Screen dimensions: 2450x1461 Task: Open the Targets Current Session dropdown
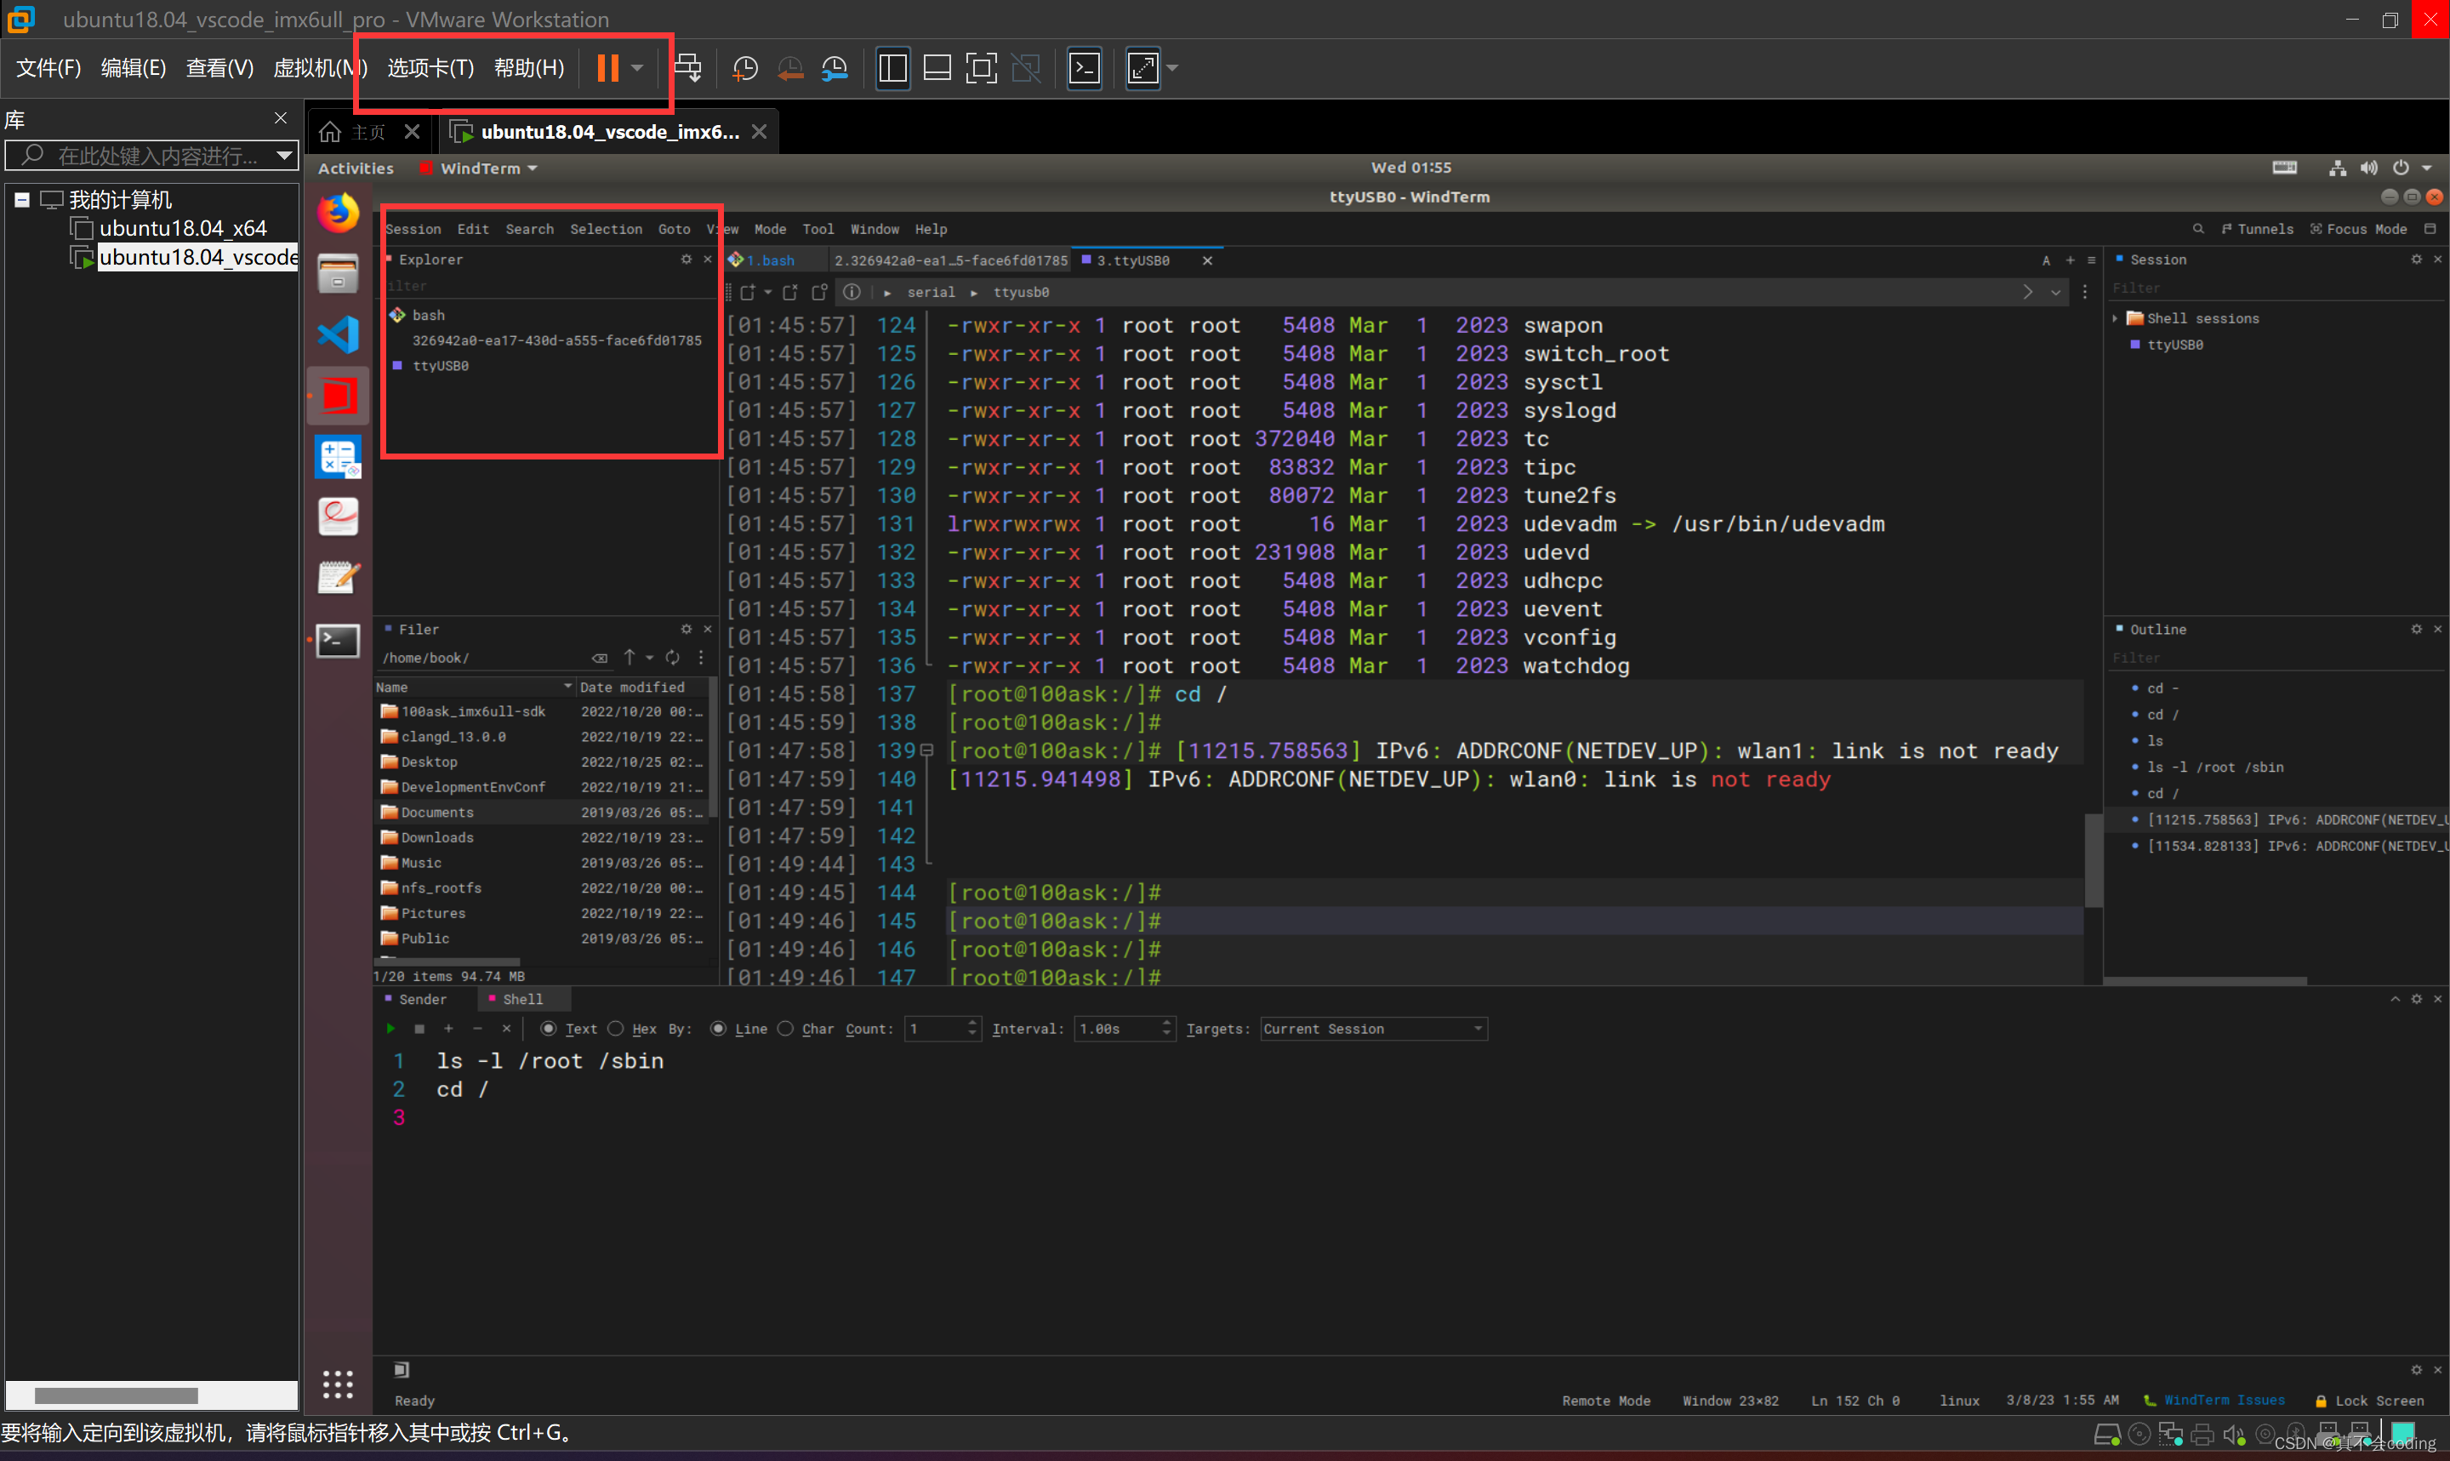tap(1374, 1029)
